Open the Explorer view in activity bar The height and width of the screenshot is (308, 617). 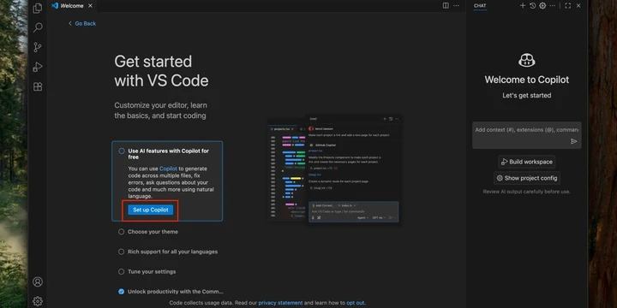pyautogui.click(x=38, y=9)
